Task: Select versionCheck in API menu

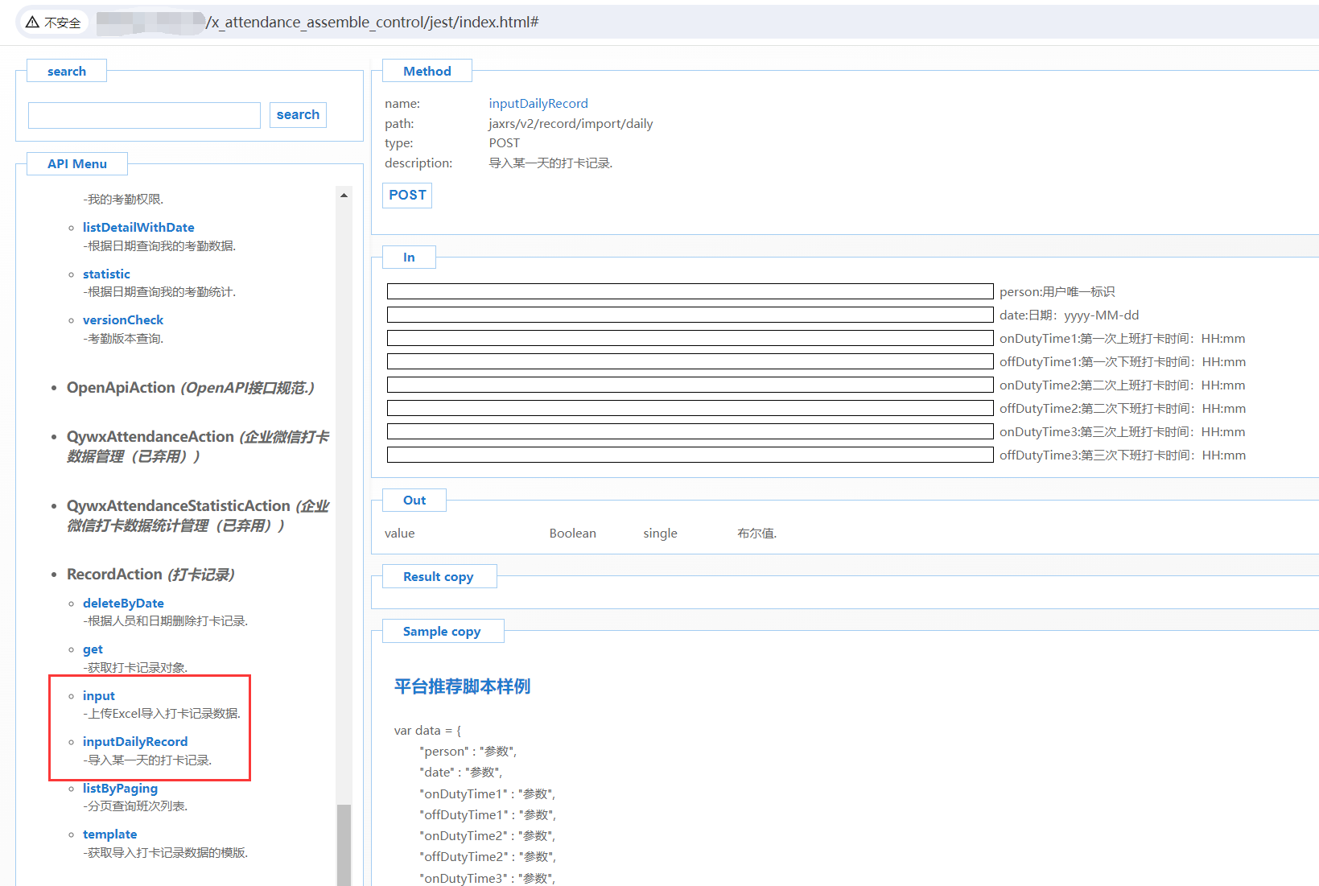Action: click(x=123, y=320)
